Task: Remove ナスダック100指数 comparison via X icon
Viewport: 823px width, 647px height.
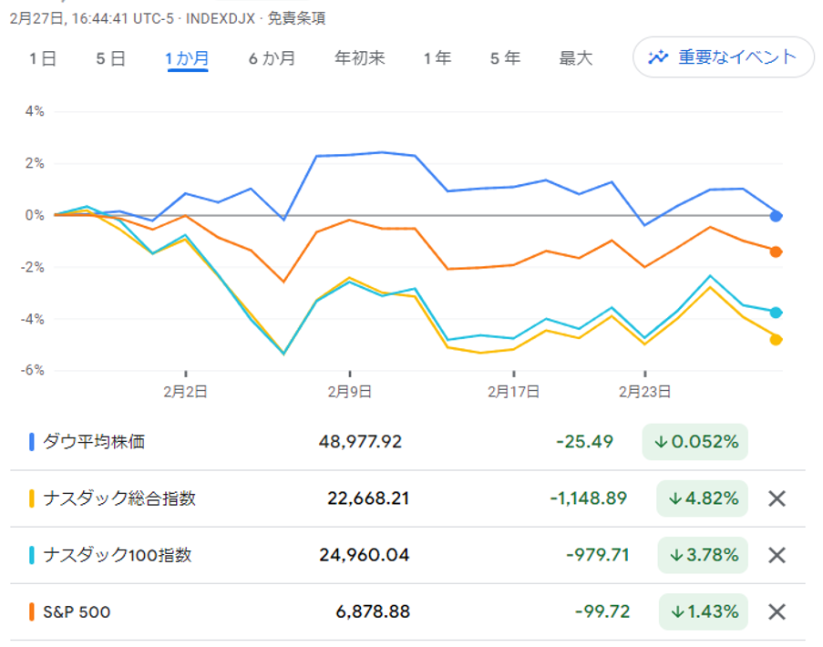Action: click(777, 555)
